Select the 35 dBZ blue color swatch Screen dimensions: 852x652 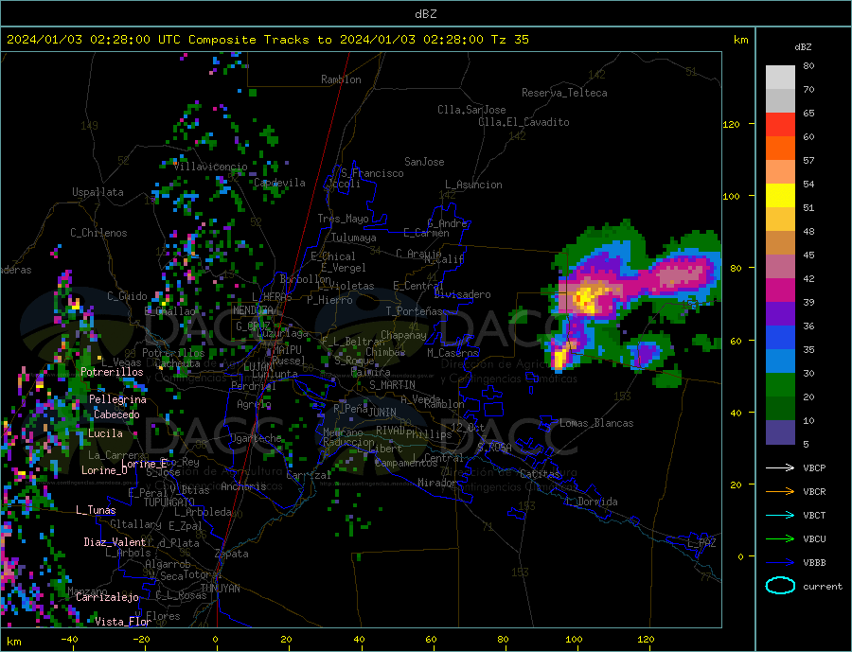point(780,337)
